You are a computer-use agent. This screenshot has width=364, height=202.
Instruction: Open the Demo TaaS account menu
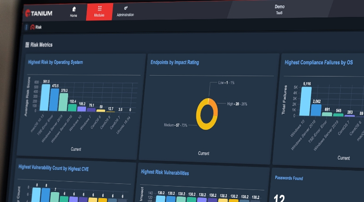[x=279, y=10]
